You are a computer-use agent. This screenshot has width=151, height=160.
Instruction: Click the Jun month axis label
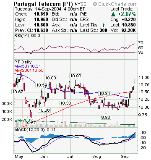pos(44,156)
